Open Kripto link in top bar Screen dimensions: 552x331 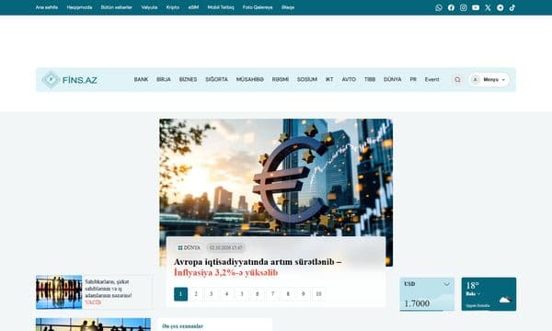173,7
